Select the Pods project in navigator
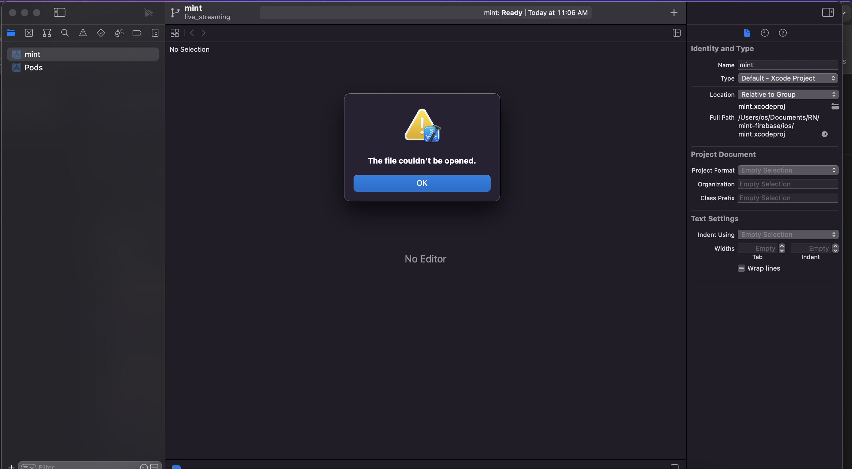 (x=83, y=67)
